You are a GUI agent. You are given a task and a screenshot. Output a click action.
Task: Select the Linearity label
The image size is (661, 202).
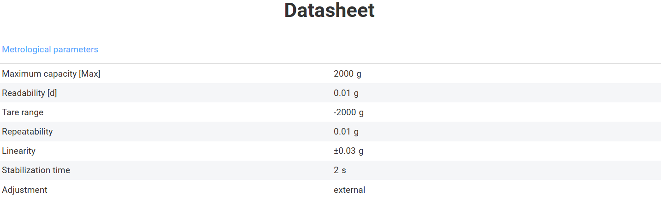pyautogui.click(x=18, y=151)
